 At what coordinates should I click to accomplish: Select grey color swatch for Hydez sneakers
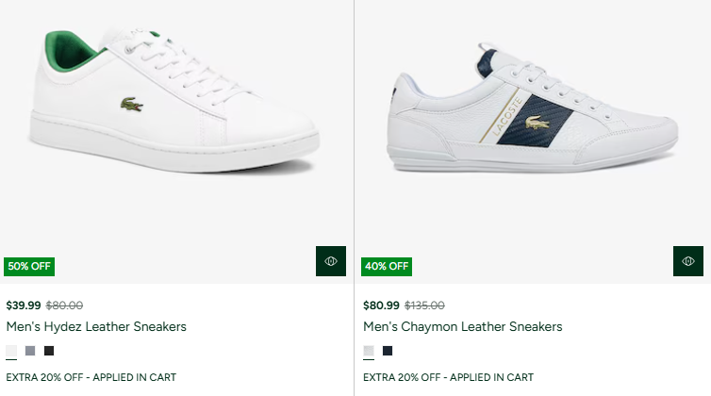(30, 352)
